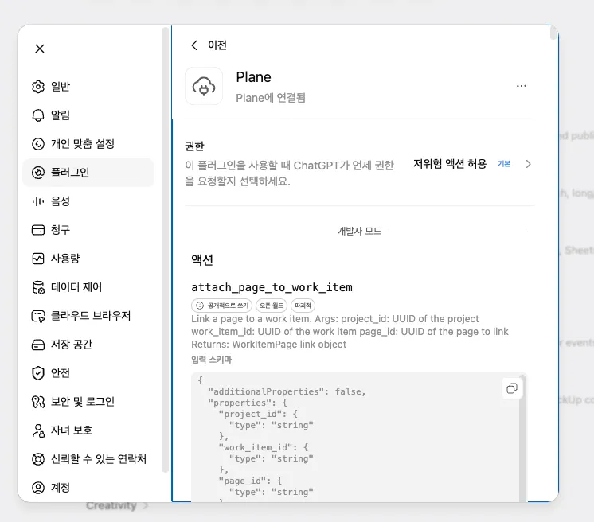Open 보안 및 로그인 settings
The height and width of the screenshot is (522, 594).
[x=88, y=402]
